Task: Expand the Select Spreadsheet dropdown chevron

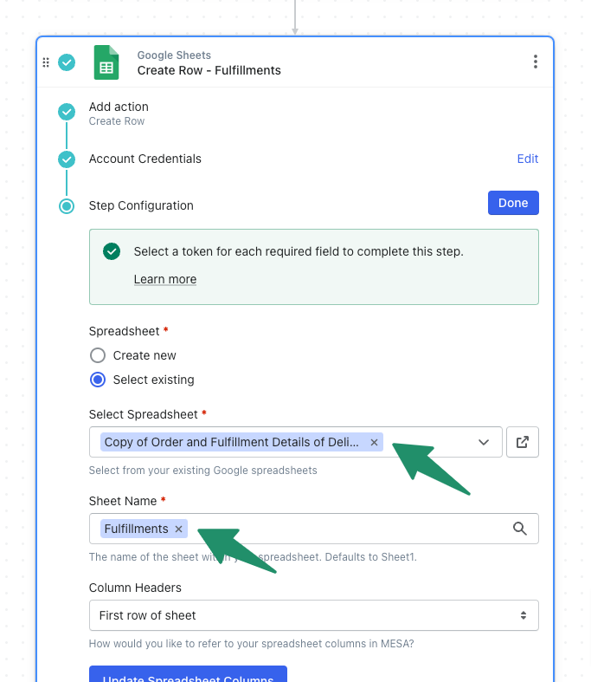Action: click(x=484, y=442)
